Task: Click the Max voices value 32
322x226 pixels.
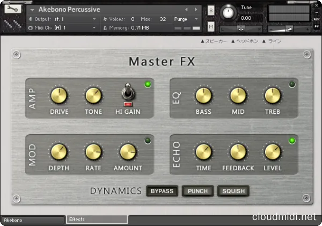Action: coord(163,19)
